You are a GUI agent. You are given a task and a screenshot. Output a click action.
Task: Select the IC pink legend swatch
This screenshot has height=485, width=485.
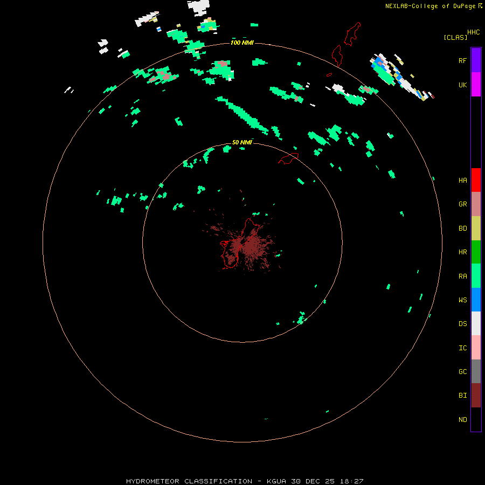point(476,348)
